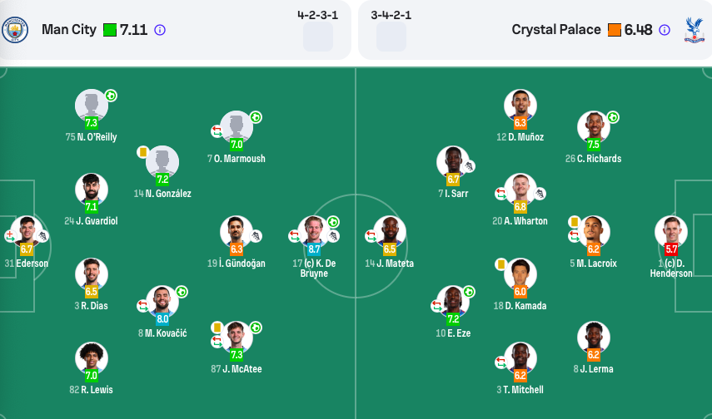Click substitution icon next to T. Mitchell
The image size is (712, 419).
(x=500, y=362)
